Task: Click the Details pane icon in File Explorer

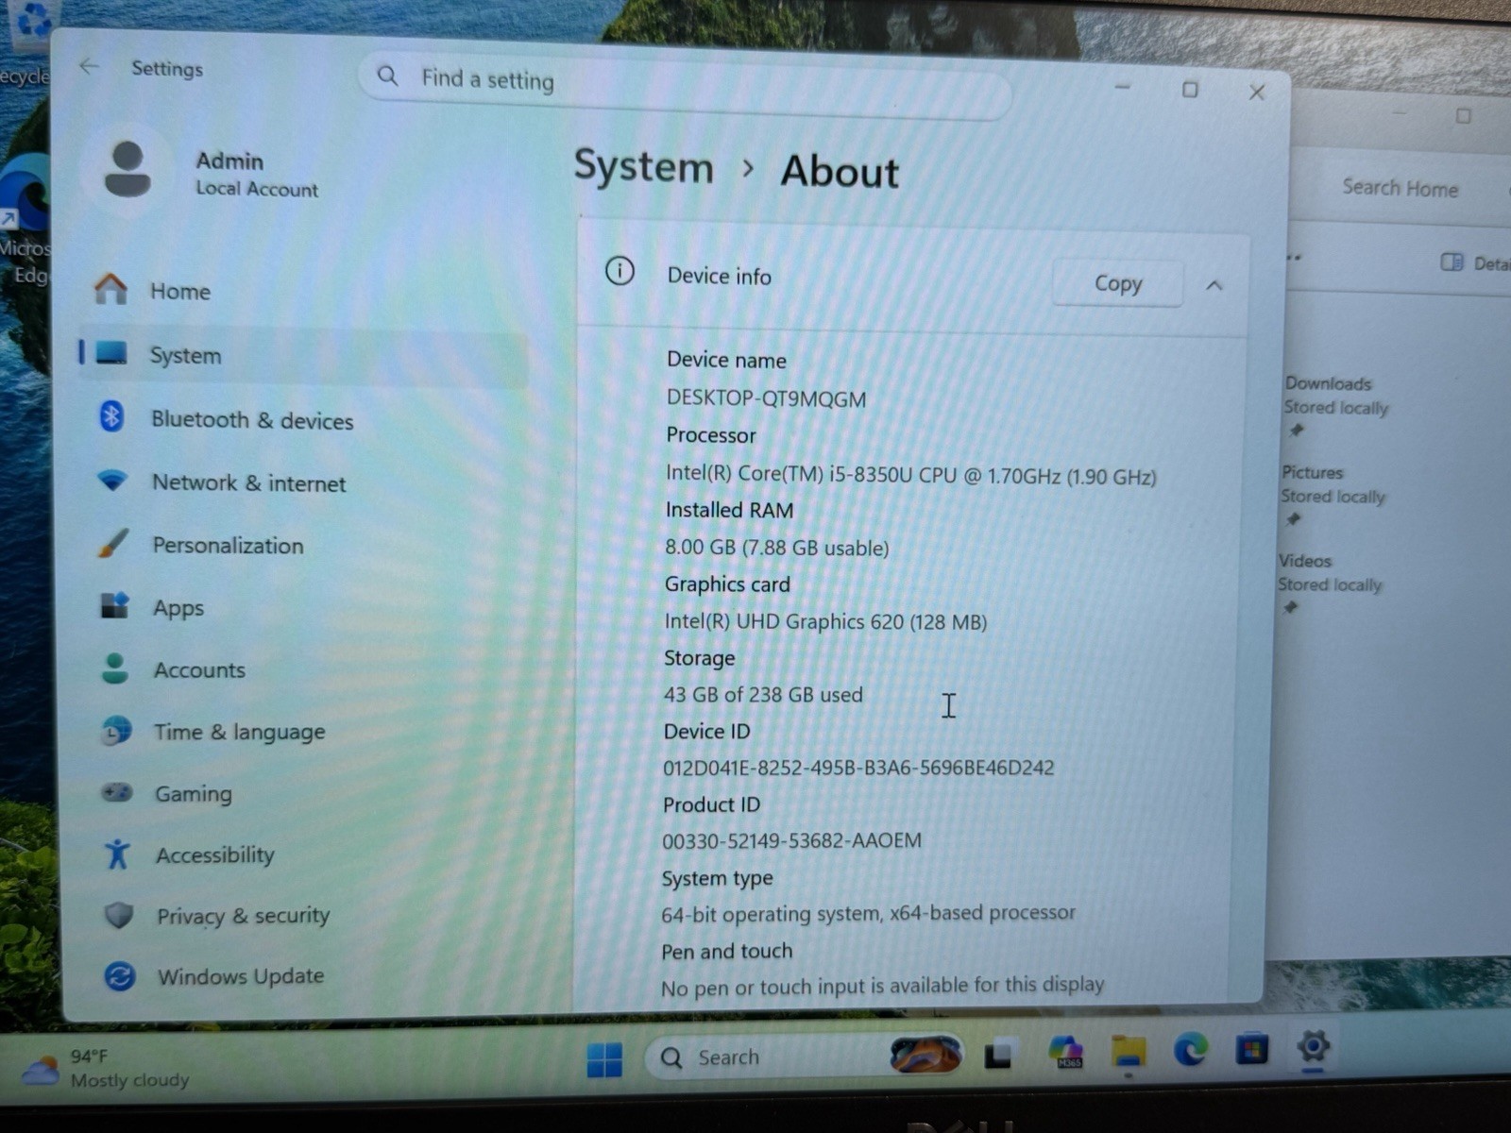Action: pyautogui.click(x=1452, y=262)
